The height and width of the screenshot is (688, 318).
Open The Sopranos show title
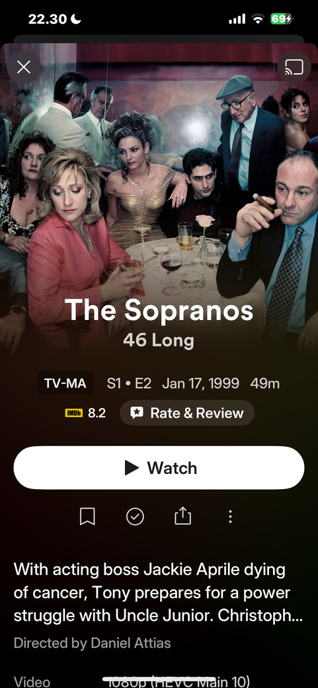pos(159,310)
